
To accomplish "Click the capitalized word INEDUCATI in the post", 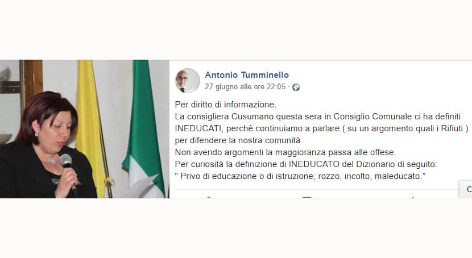I will pos(198,128).
